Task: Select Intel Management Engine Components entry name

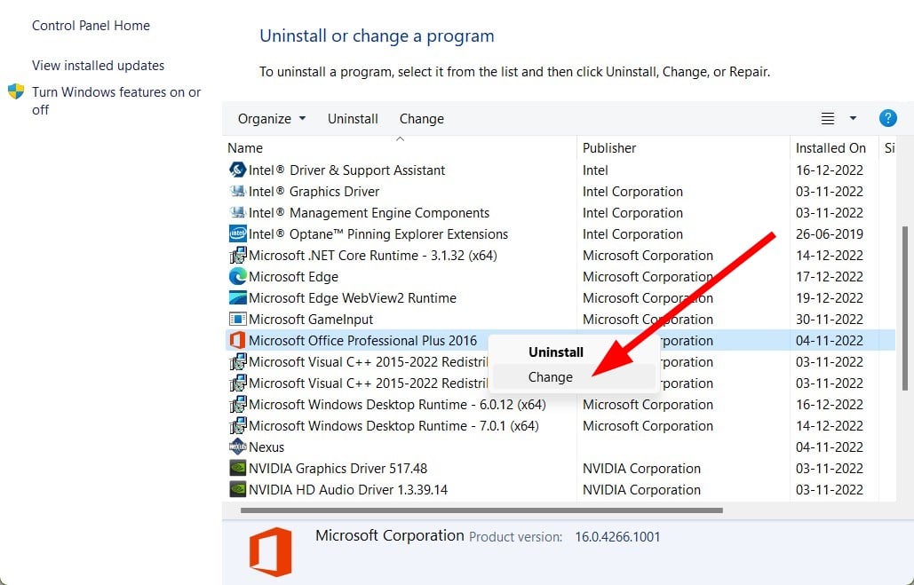Action: click(369, 213)
